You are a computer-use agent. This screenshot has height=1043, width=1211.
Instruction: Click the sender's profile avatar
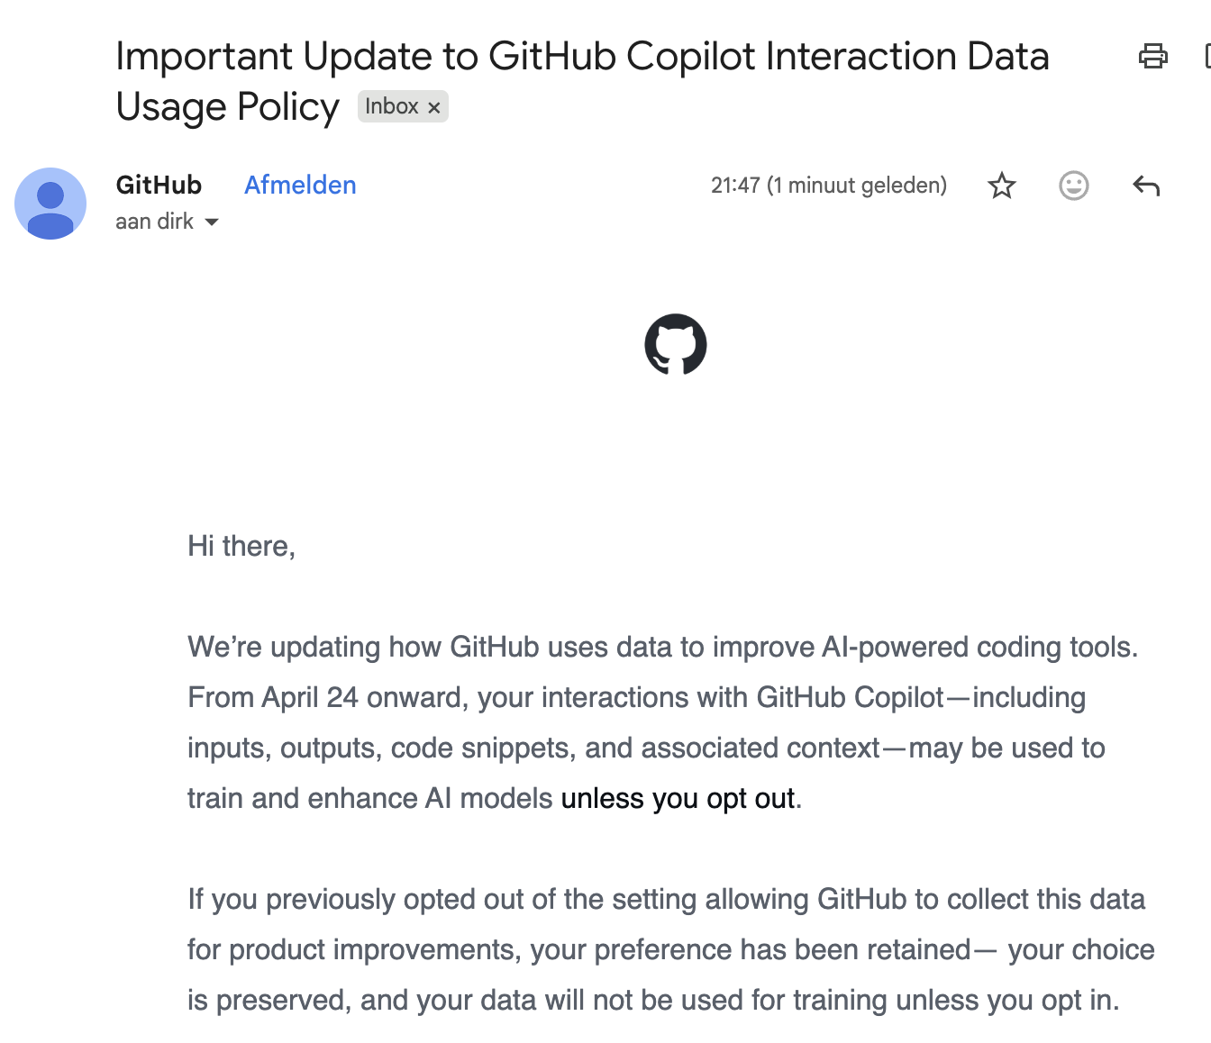[50, 204]
